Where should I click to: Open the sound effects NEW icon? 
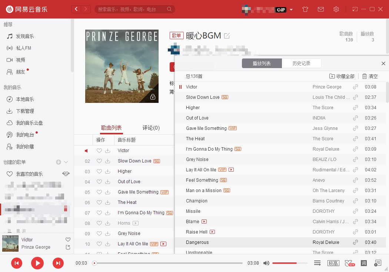coord(349,263)
